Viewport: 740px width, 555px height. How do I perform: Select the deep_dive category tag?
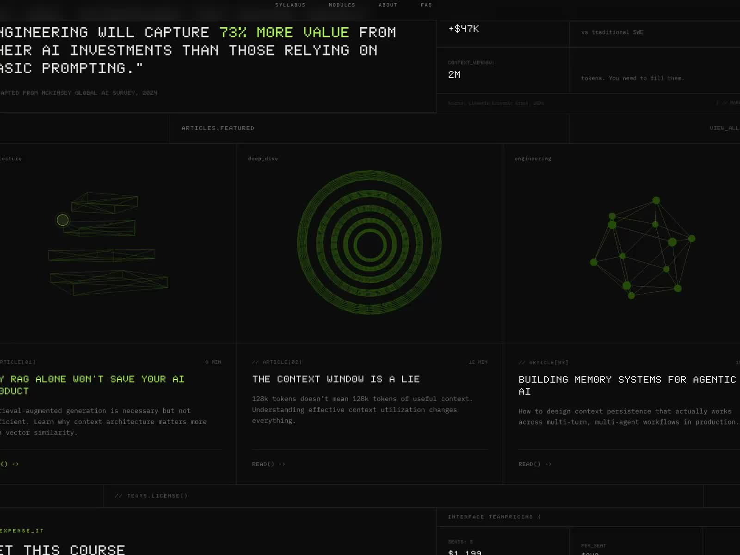263,159
